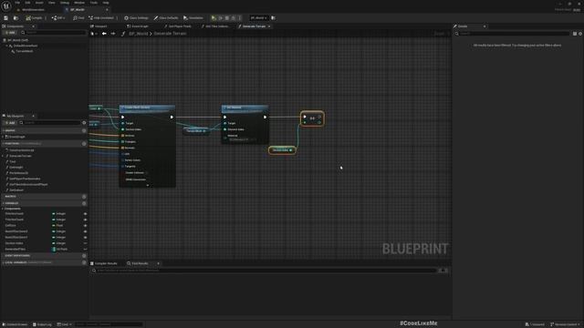Click the Unreal Engine logo icon

pos(6,5)
